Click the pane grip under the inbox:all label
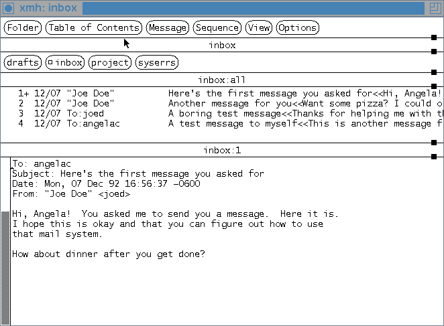Image resolution: width=444 pixels, height=326 pixels. (434, 86)
